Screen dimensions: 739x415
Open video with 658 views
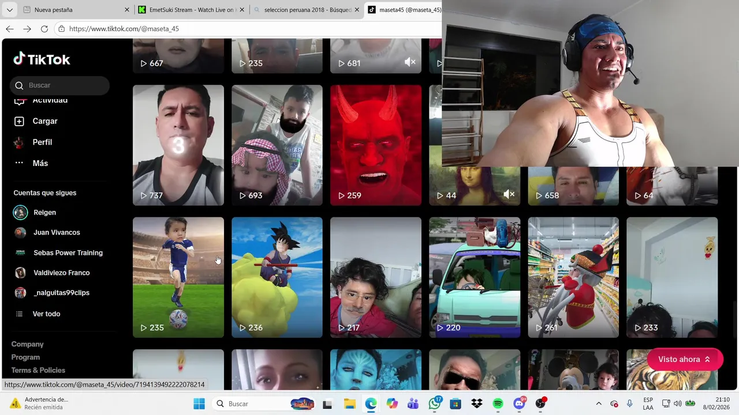coord(573,186)
